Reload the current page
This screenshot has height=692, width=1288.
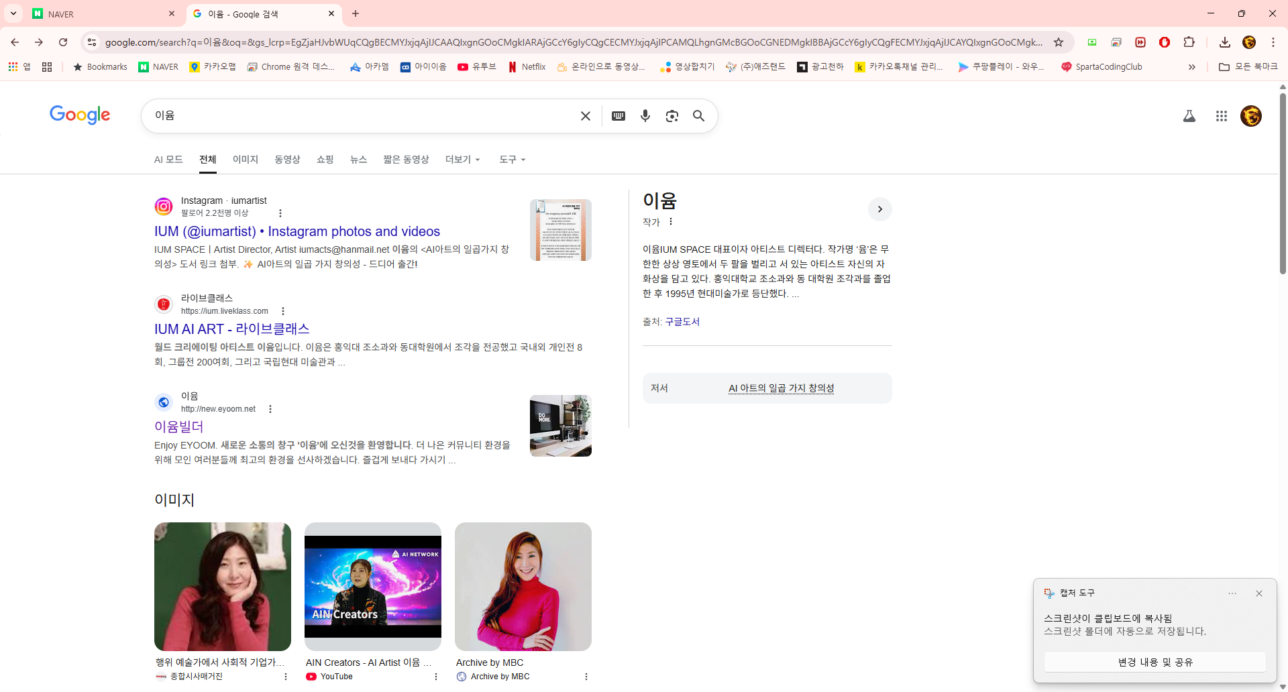63,42
